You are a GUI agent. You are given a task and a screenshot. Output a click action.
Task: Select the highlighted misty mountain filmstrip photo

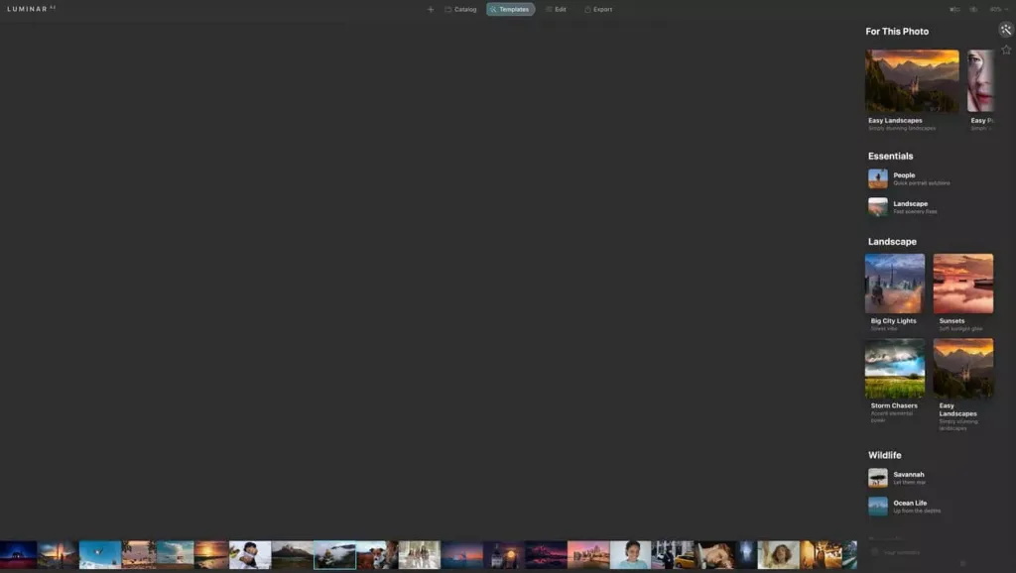(x=335, y=555)
